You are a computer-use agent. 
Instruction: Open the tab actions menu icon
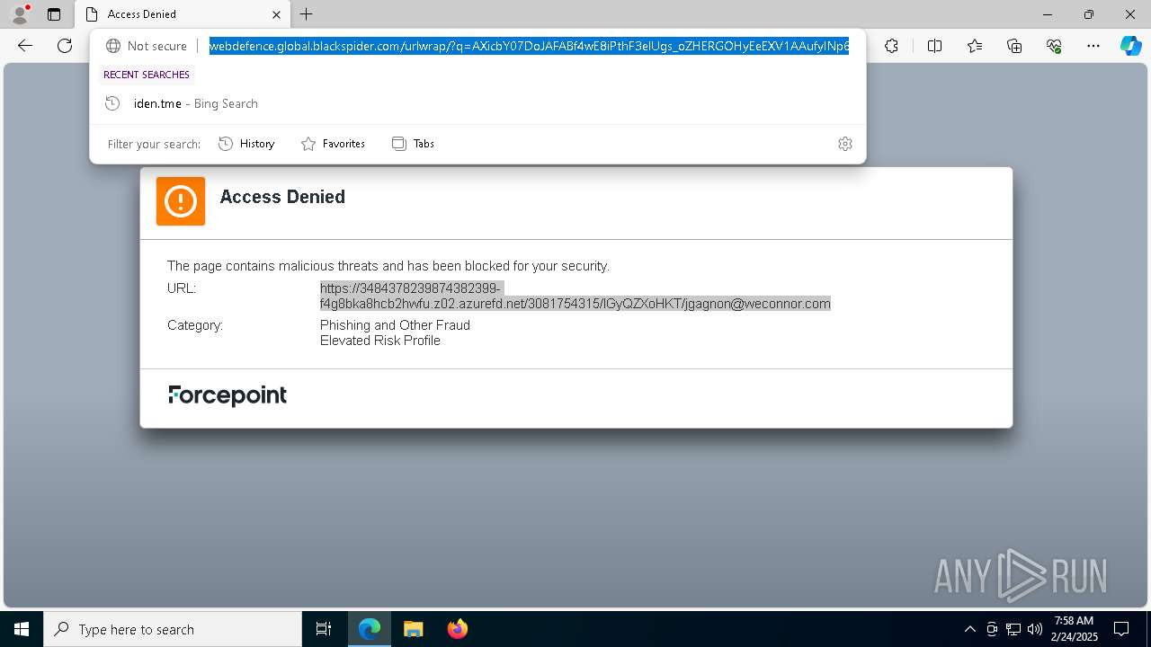tap(54, 14)
